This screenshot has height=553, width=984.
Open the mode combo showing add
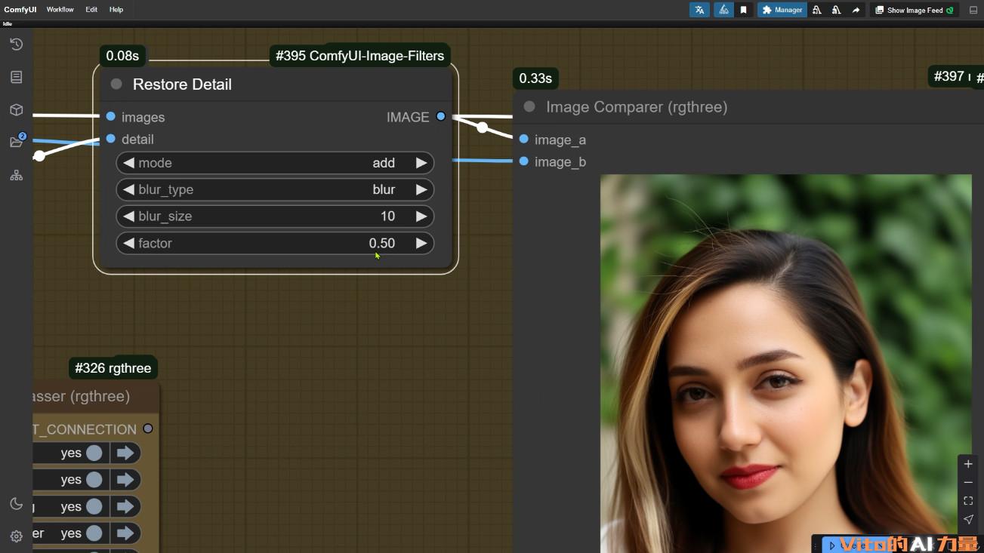pos(275,163)
